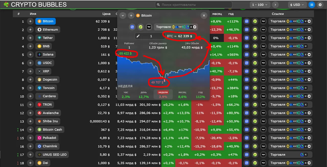Collapse Bitcoin popup with chevron button
The height and width of the screenshot is (167, 327).
[123, 16]
